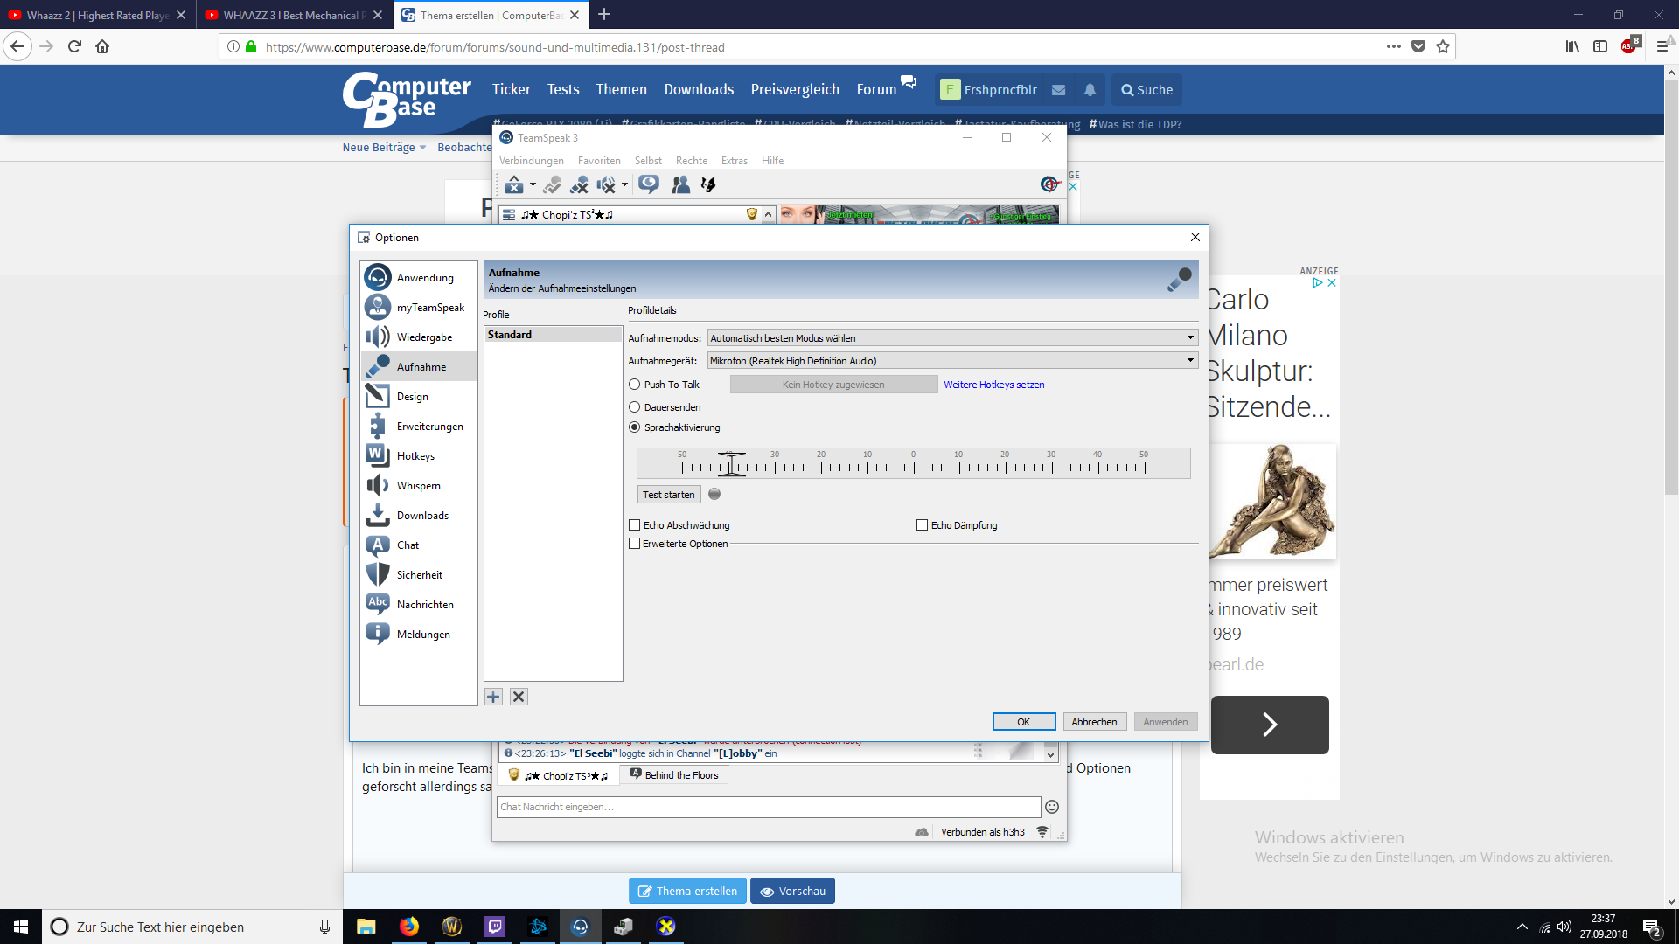Tick the Erweiterte Optionen checkbox
The image size is (1679, 944).
[635, 544]
